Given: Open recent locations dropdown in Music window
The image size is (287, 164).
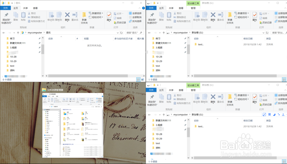Looking at the screenshot, I should coord(14,33).
